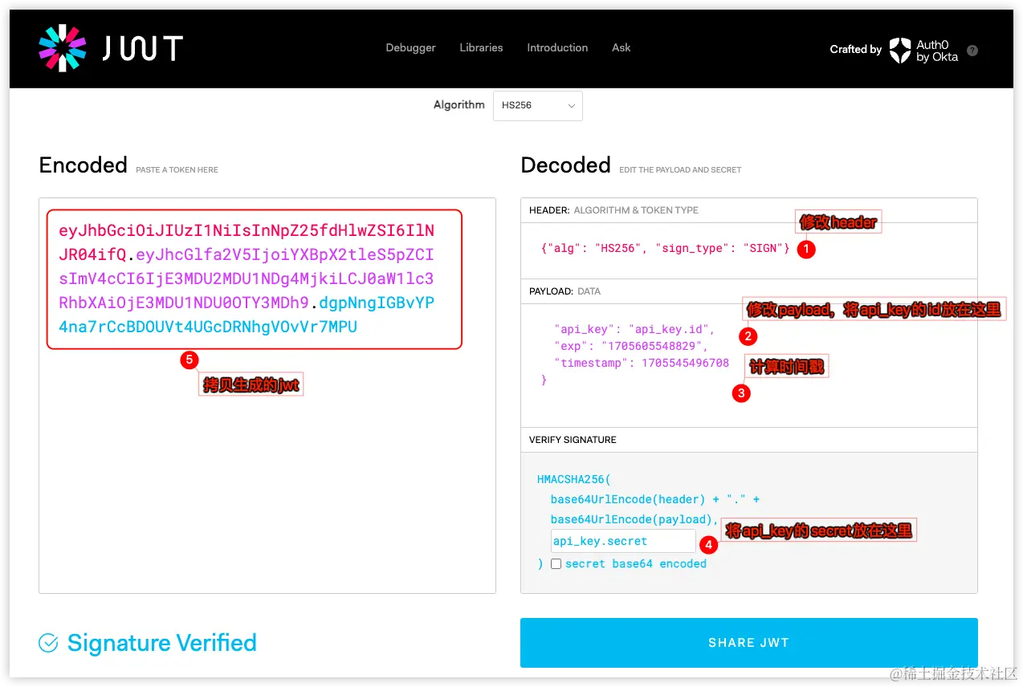Click the Ask nav item
Screen dimensions: 1023x687
coord(621,48)
